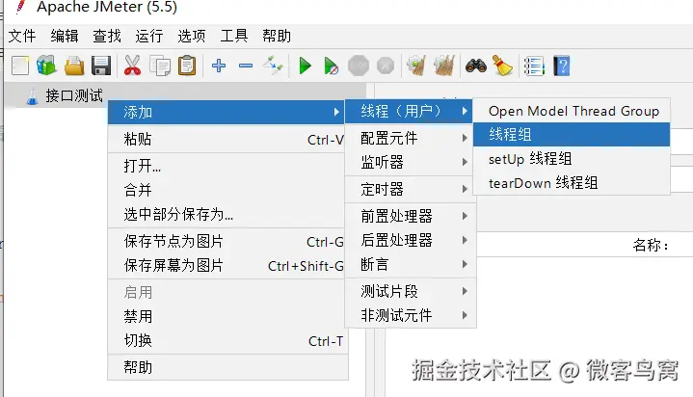Viewport: 693px width, 397px height.
Task: Open Search with binoculars icon
Action: (x=476, y=66)
